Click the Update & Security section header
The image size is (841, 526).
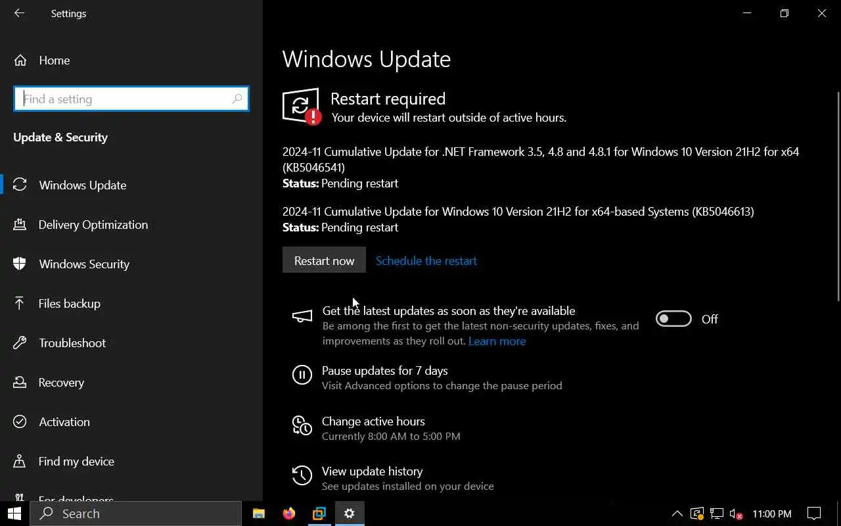point(60,137)
